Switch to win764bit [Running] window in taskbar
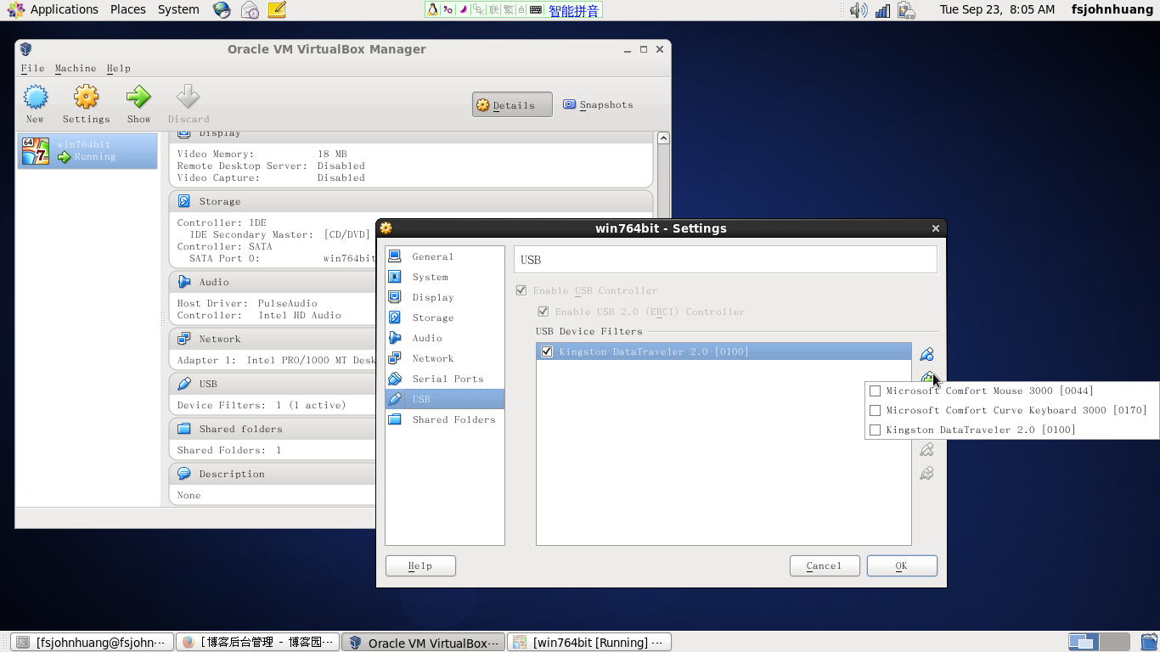 [590, 643]
